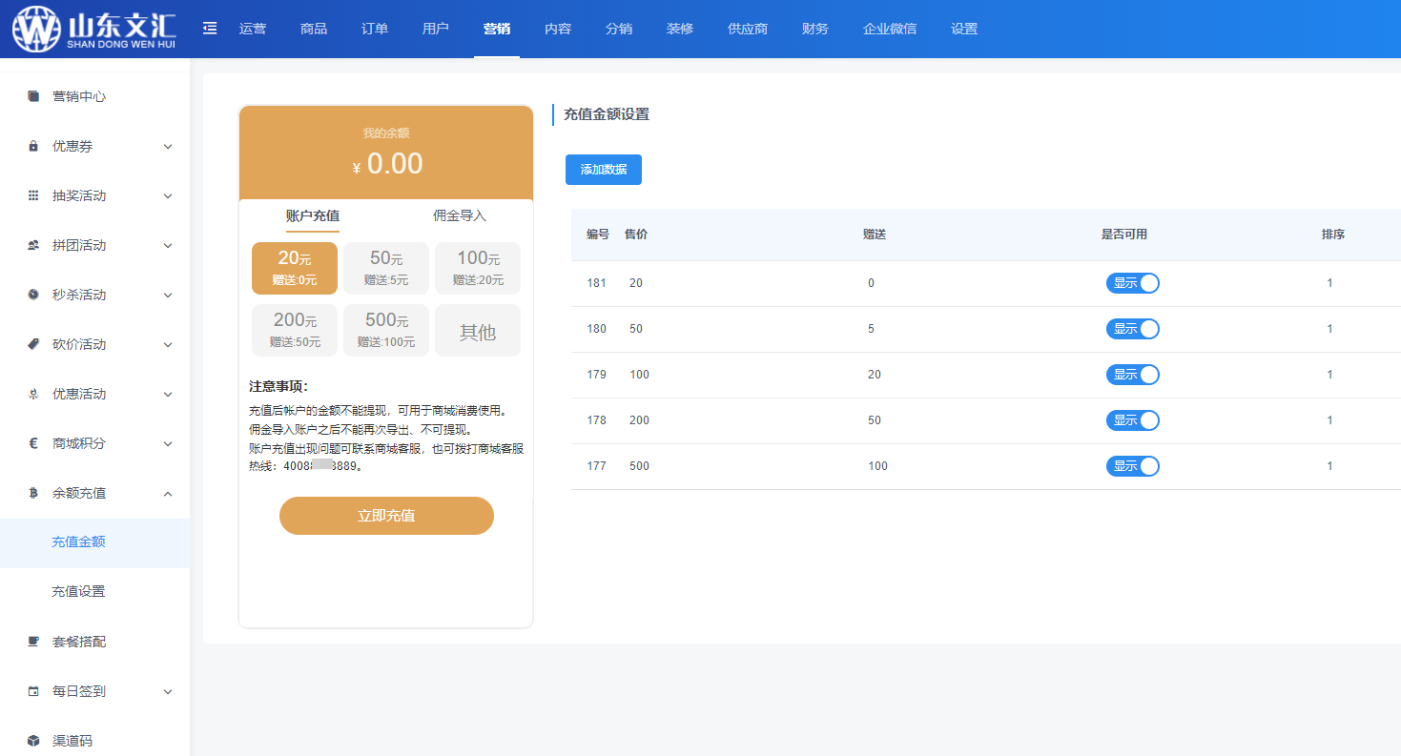Open the 设置 top menu
The width and height of the screenshot is (1401, 756).
click(x=964, y=29)
